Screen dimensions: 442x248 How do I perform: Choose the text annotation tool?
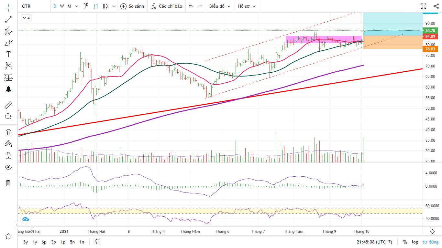pos(8,54)
